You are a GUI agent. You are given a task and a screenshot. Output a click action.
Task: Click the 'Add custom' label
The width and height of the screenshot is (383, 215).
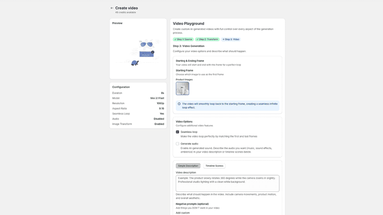tap(183, 213)
